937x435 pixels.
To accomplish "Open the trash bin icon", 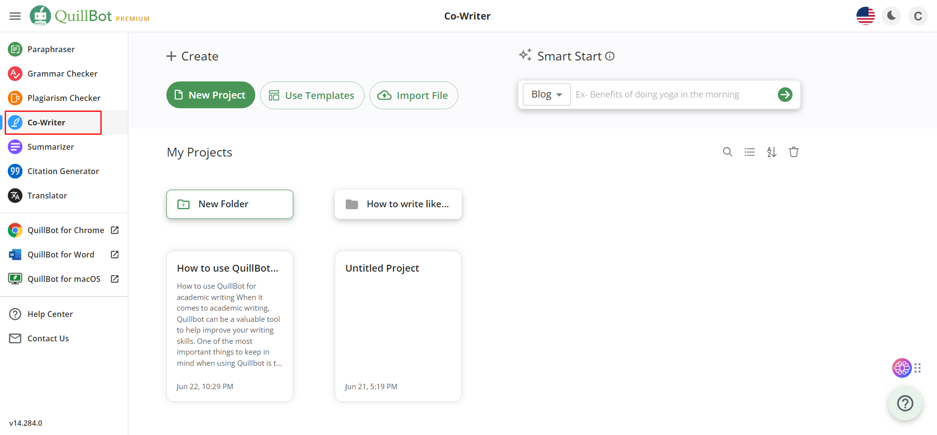I will pyautogui.click(x=794, y=152).
